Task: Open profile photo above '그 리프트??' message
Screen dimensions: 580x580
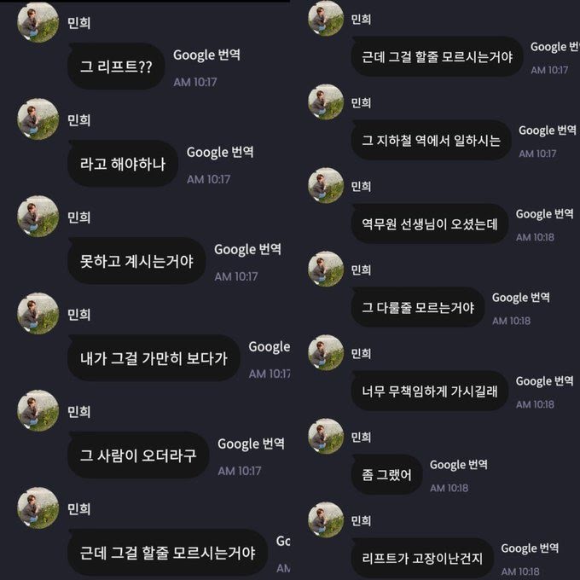Action: click(38, 22)
